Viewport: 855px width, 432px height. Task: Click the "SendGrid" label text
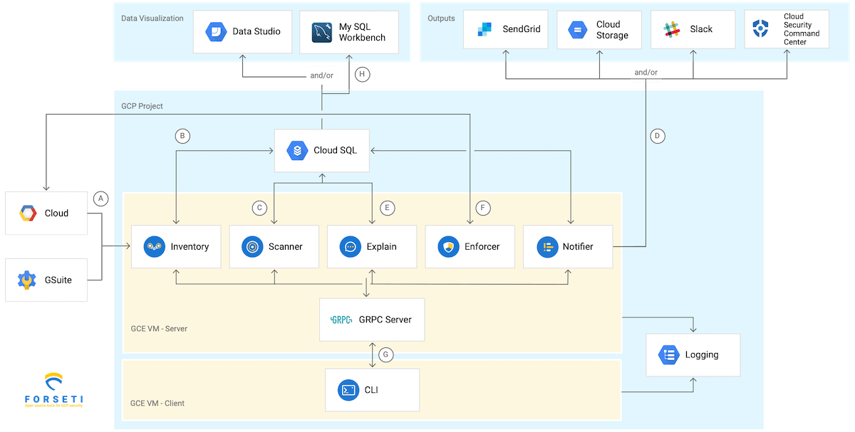522,29
